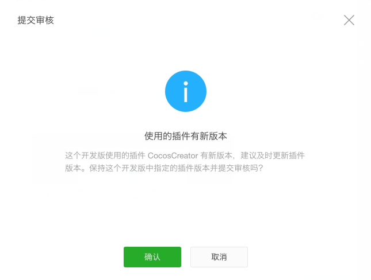
Task: Choose 取消 to go update the plugin
Action: (x=219, y=257)
